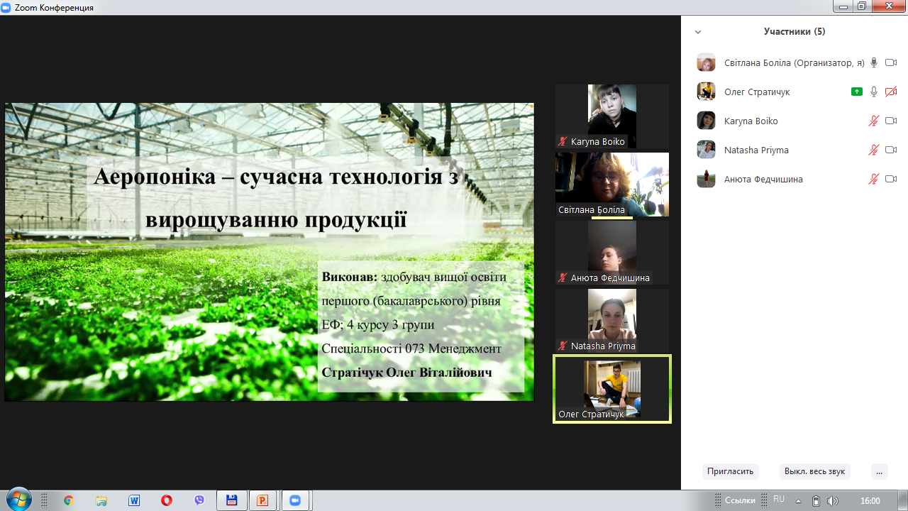Click the battery tray icon
Viewport: 908px width, 511px height.
(816, 500)
